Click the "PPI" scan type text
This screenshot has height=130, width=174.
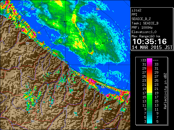(x=134, y=15)
